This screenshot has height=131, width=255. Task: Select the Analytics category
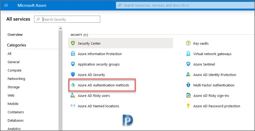point(14,129)
